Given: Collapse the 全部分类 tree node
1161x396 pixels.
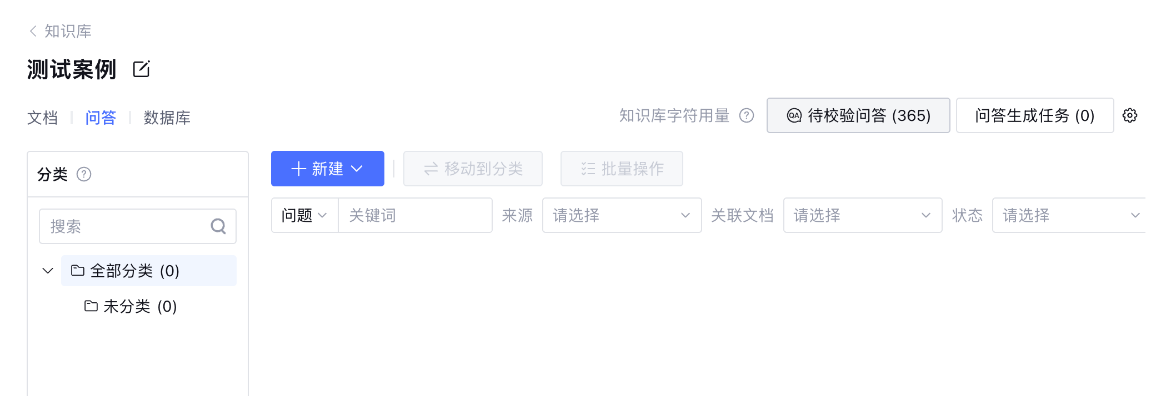Looking at the screenshot, I should (48, 271).
